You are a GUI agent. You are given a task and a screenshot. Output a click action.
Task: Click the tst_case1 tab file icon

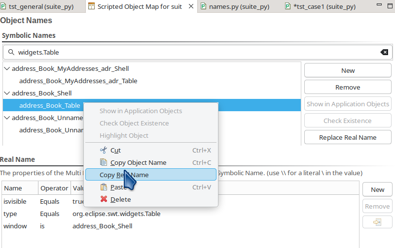coord(287,6)
